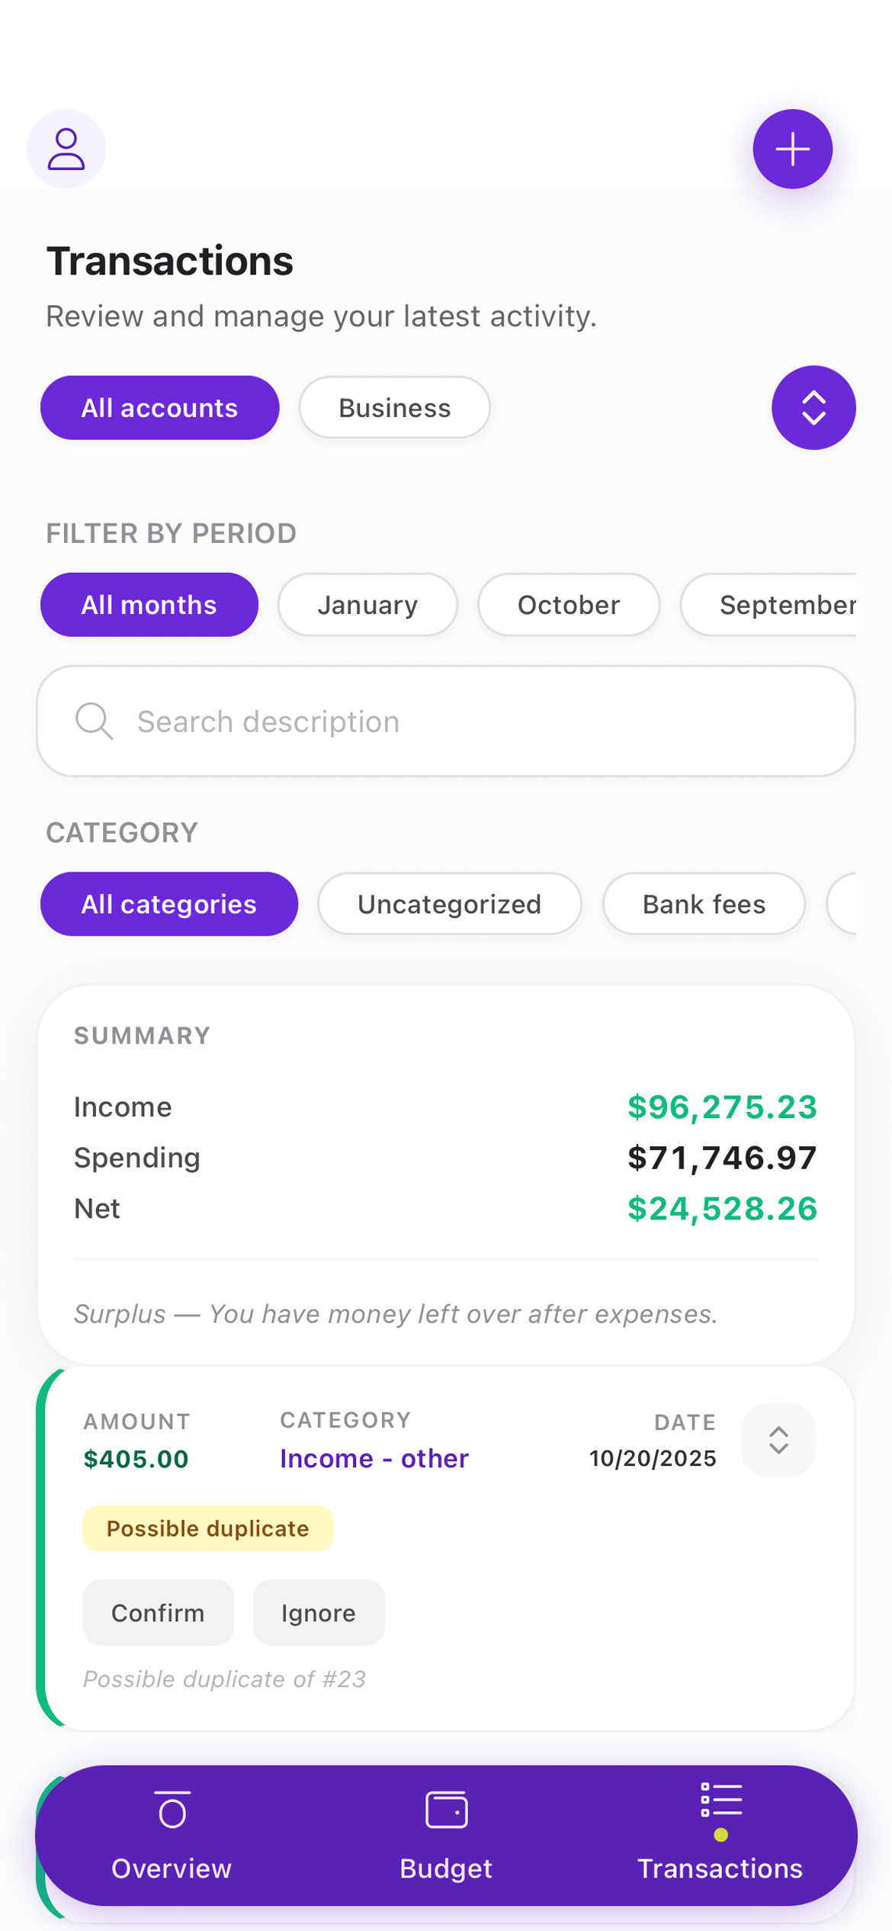Screen dimensions: 892x1931
Task: Ignore the possible duplicate warning
Action: point(318,1613)
